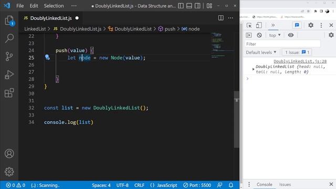Toggle the bottom panel layout icon
Image resolution: width=336 pixels, height=189 pixels.
189,6
